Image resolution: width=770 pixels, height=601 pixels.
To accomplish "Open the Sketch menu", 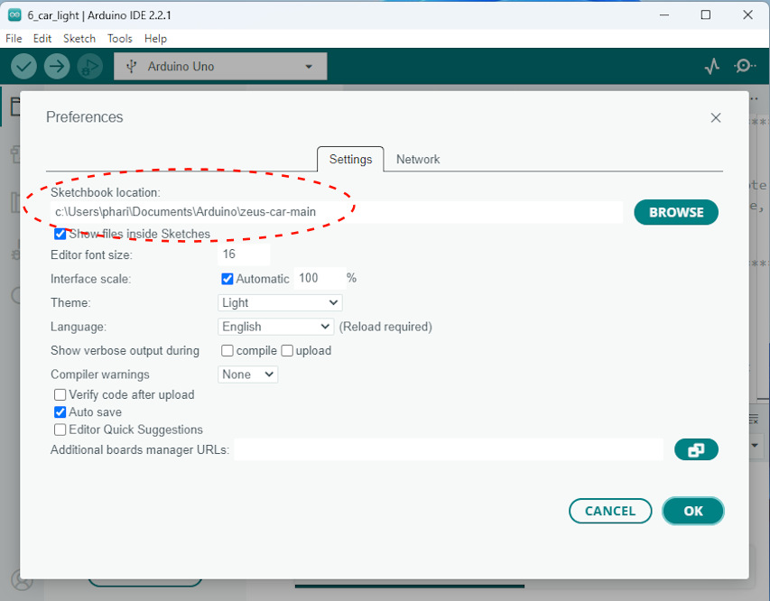I will [x=79, y=38].
